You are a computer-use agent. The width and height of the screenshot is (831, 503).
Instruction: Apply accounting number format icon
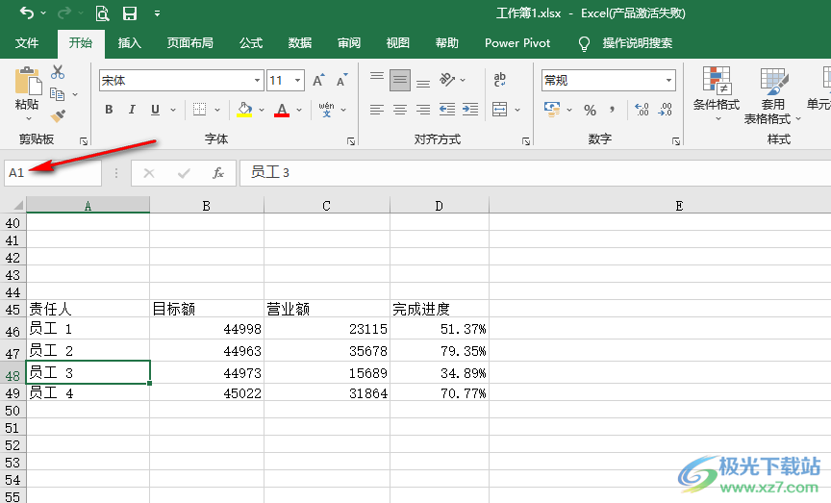[x=552, y=110]
